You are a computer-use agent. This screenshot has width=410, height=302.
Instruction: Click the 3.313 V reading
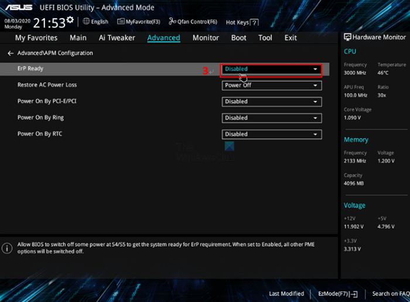[352, 249]
